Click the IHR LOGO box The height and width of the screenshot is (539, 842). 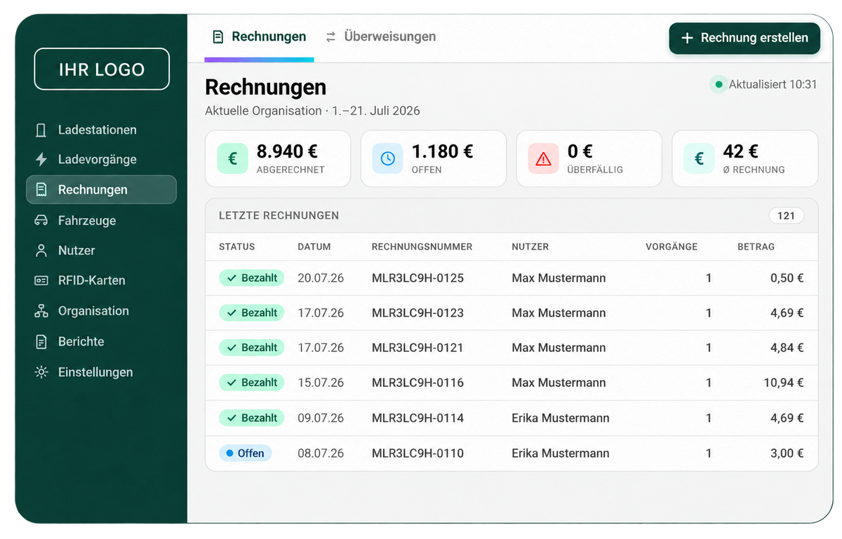(x=102, y=69)
